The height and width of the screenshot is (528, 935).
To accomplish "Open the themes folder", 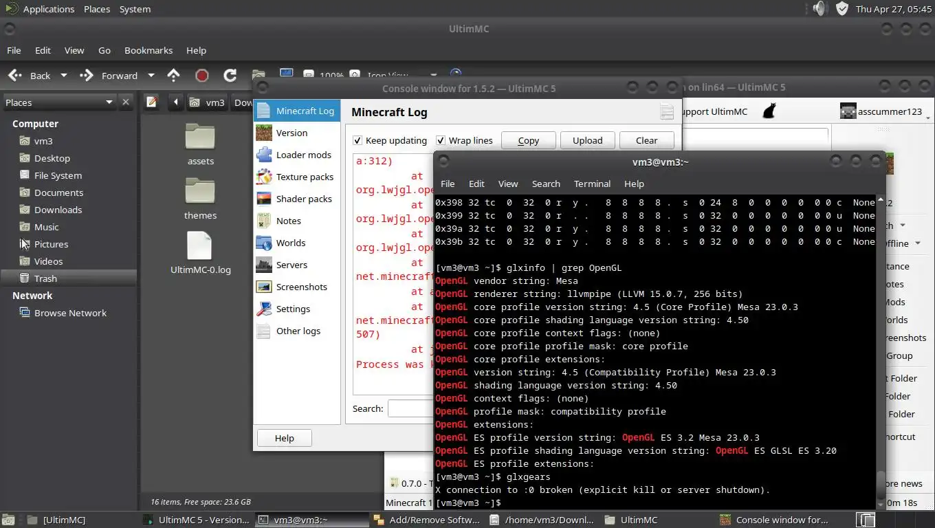I will 200,199.
